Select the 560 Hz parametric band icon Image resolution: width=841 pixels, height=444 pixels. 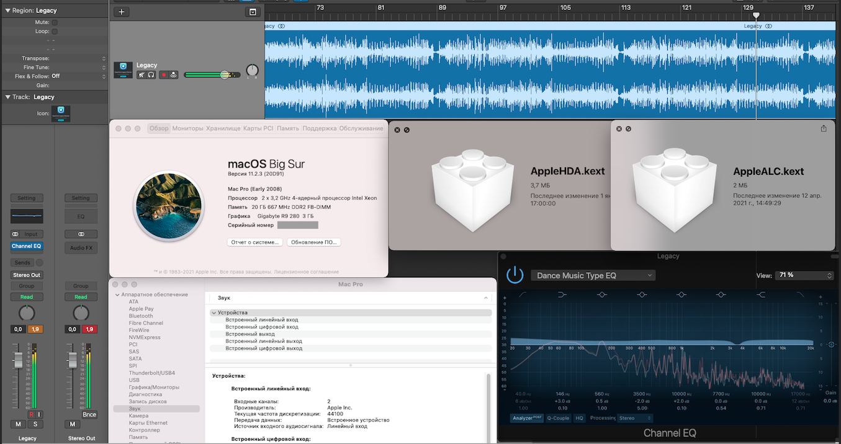click(601, 294)
